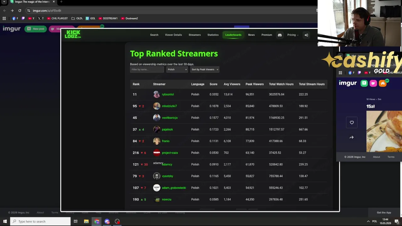
Task: Open the mlodziutki7 streamer link
Action: pyautogui.click(x=169, y=106)
